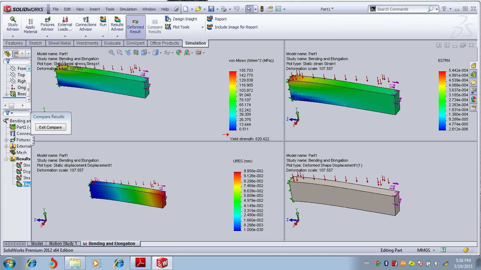
Task: Click Include Image for Report
Action: pos(232,27)
